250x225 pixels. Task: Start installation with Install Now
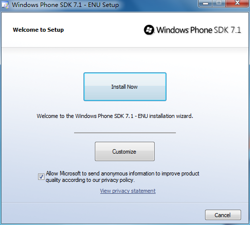click(125, 87)
